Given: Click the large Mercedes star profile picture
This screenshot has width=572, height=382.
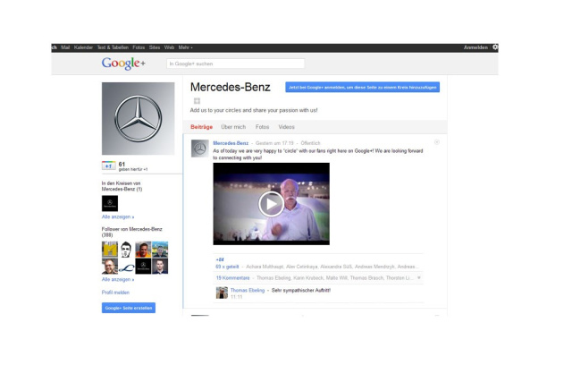Looking at the screenshot, I should click(139, 119).
